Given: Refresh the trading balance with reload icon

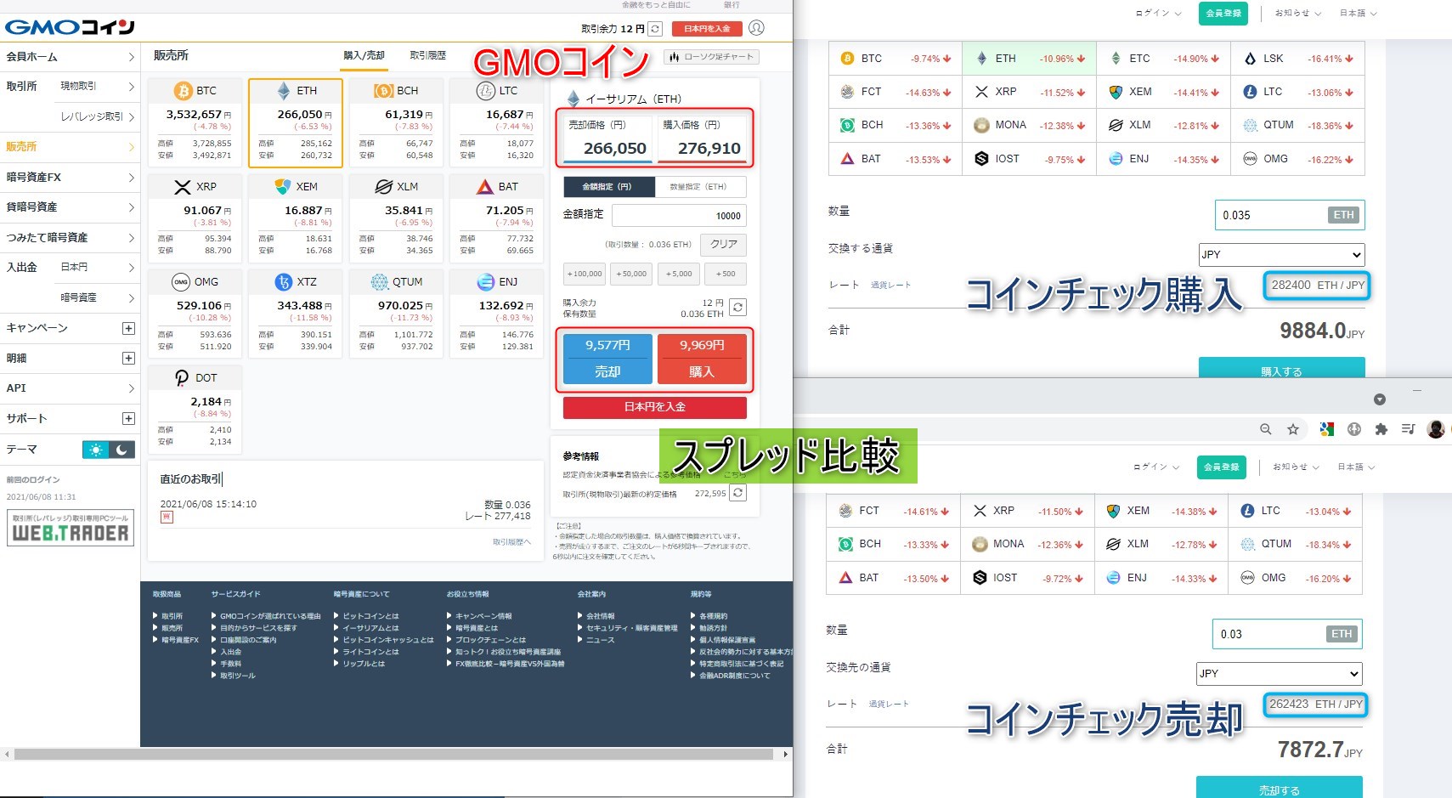Looking at the screenshot, I should pos(655,29).
